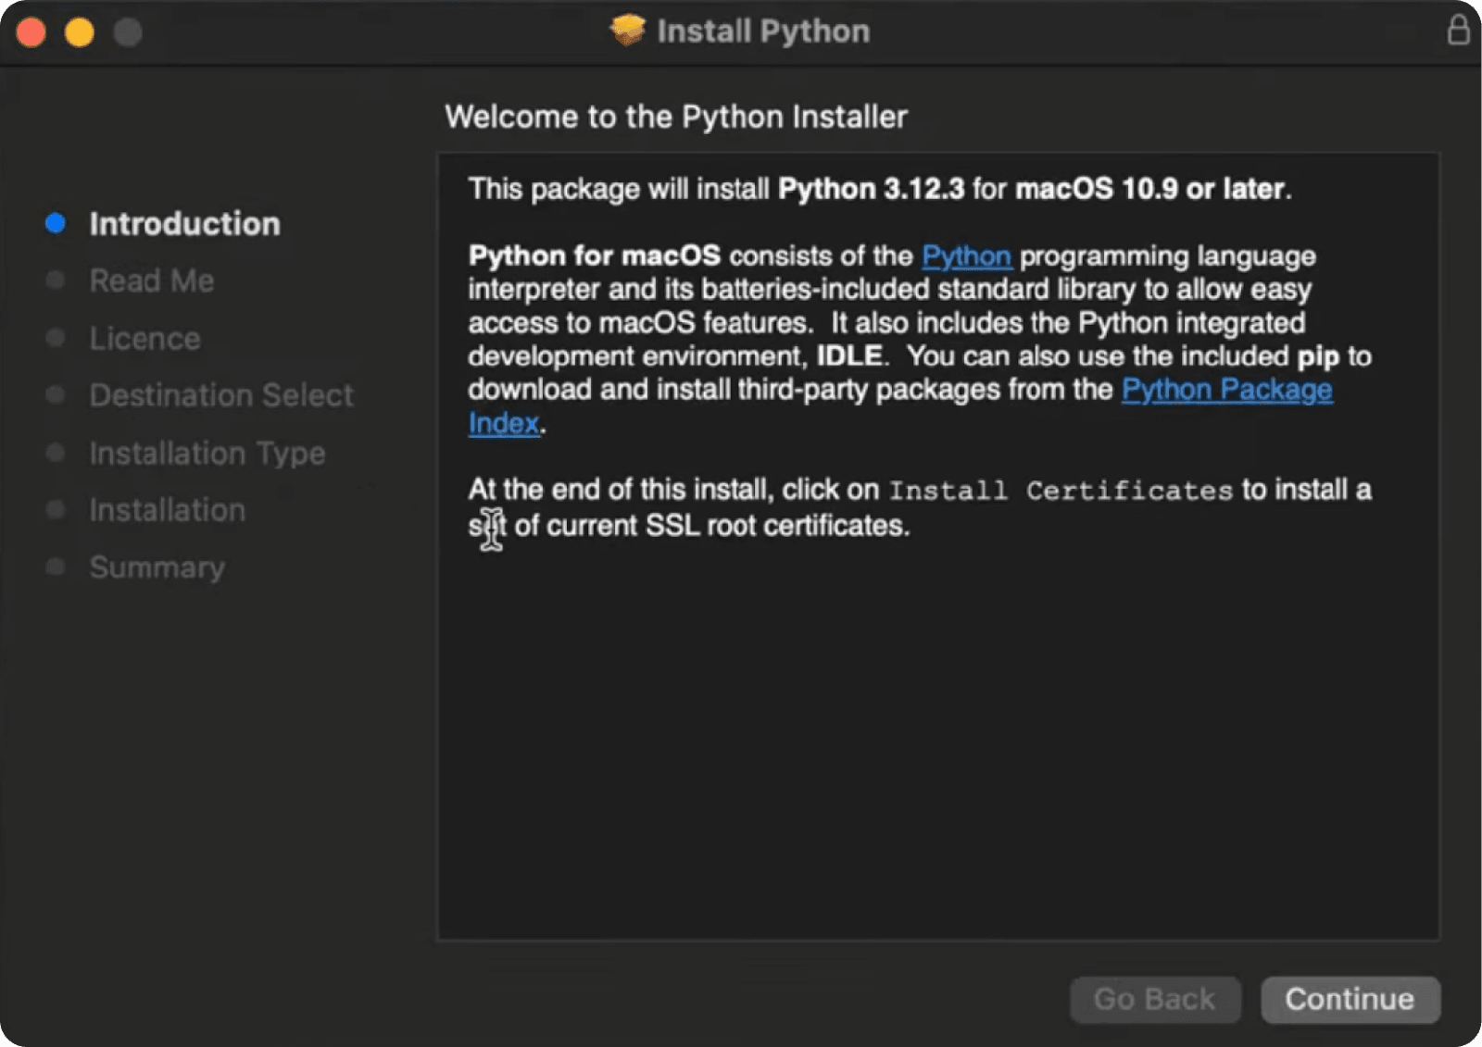
Task: Select the Installation step
Action: pos(168,510)
